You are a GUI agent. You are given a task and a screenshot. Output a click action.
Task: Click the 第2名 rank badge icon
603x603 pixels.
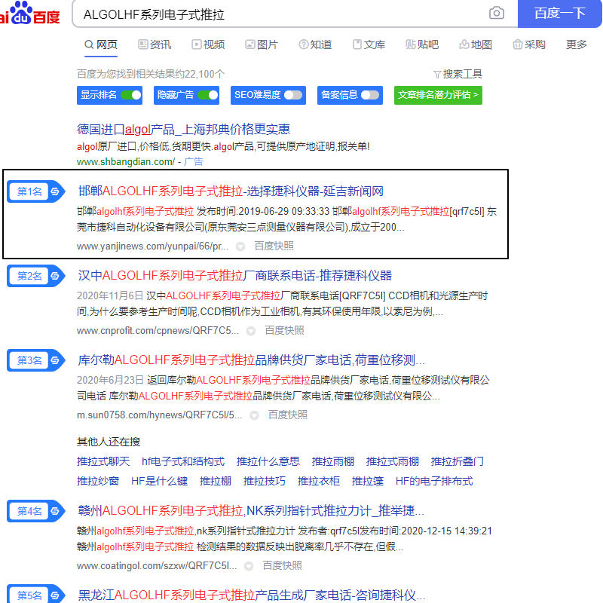click(35, 276)
